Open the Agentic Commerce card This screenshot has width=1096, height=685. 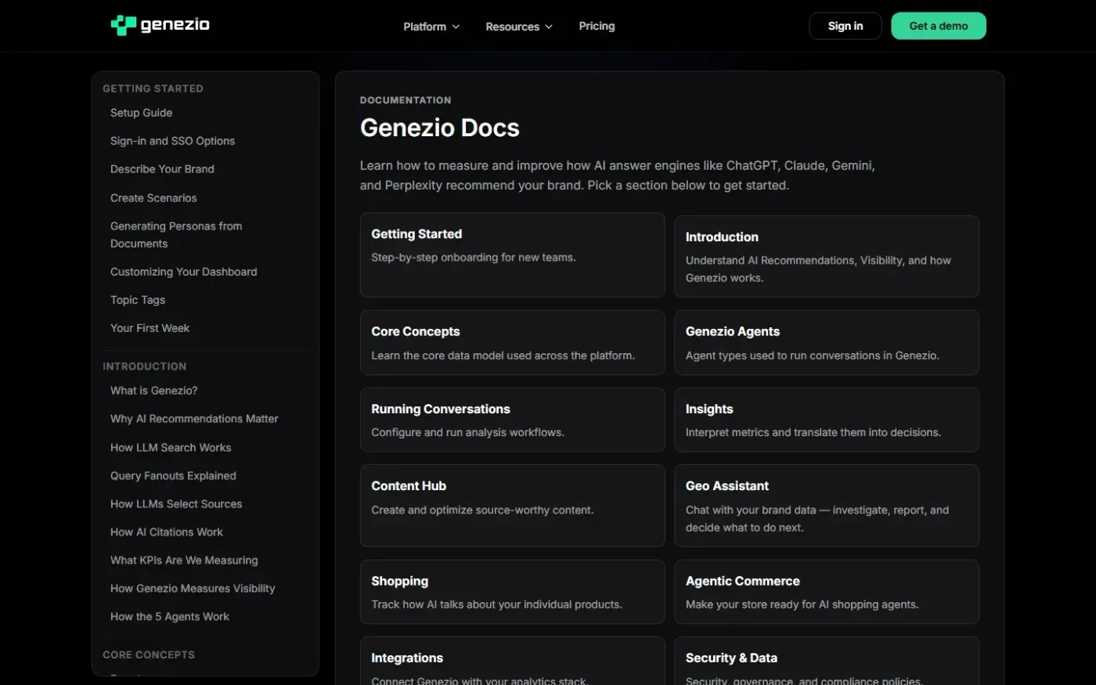(827, 592)
